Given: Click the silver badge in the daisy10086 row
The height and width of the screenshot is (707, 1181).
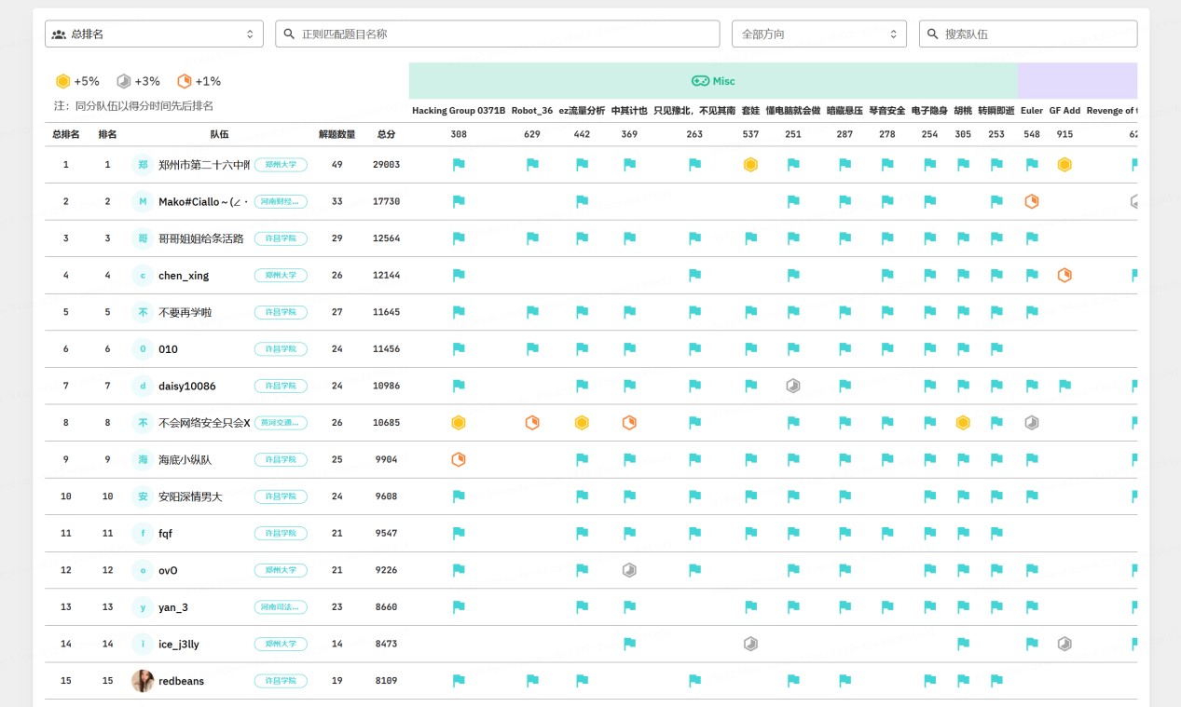Looking at the screenshot, I should click(x=793, y=386).
